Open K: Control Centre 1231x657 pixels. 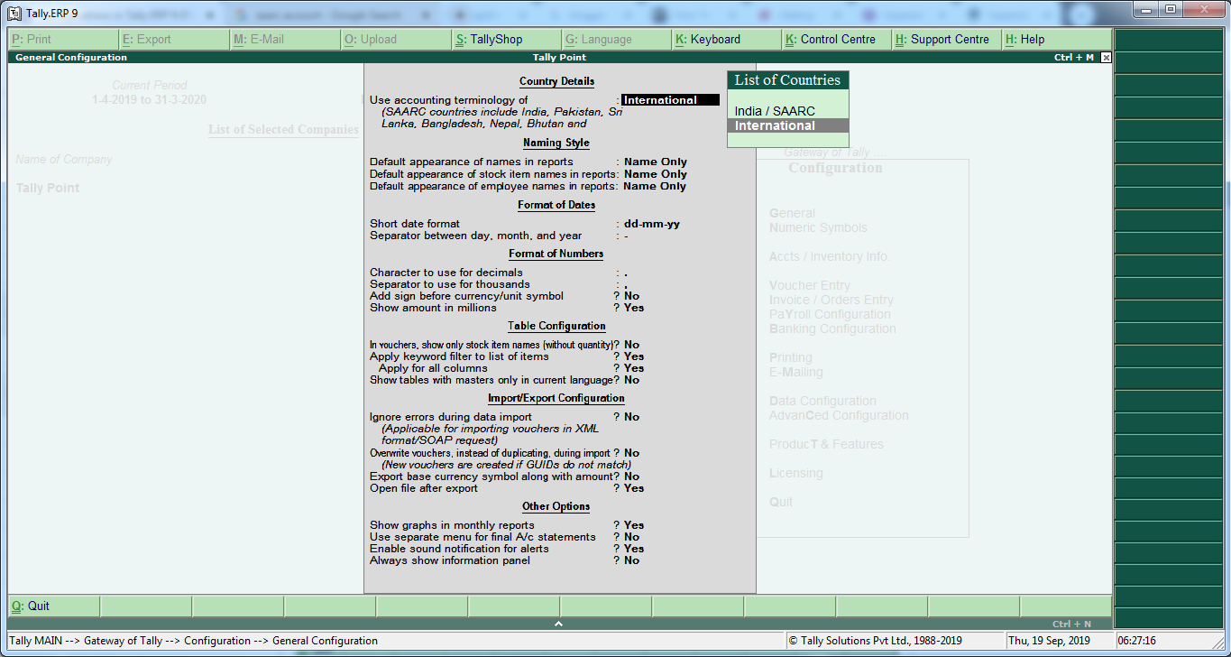click(837, 40)
